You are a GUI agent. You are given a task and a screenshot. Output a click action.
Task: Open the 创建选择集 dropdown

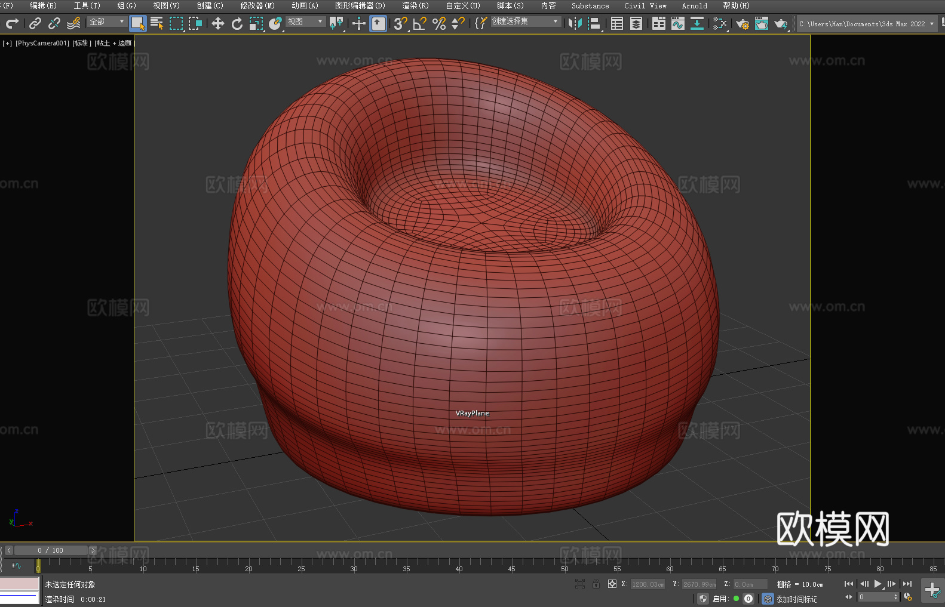point(526,21)
